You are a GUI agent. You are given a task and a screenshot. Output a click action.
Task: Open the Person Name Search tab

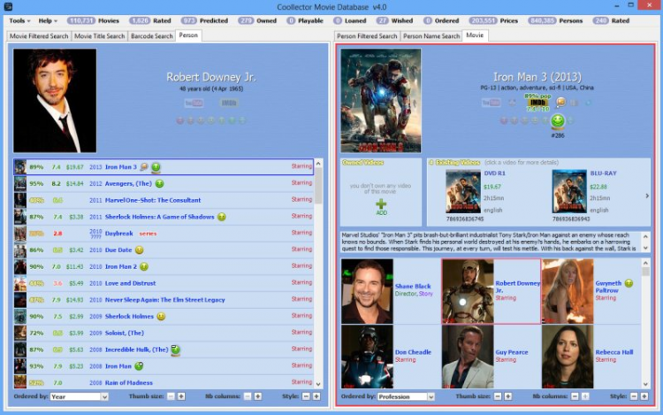431,36
